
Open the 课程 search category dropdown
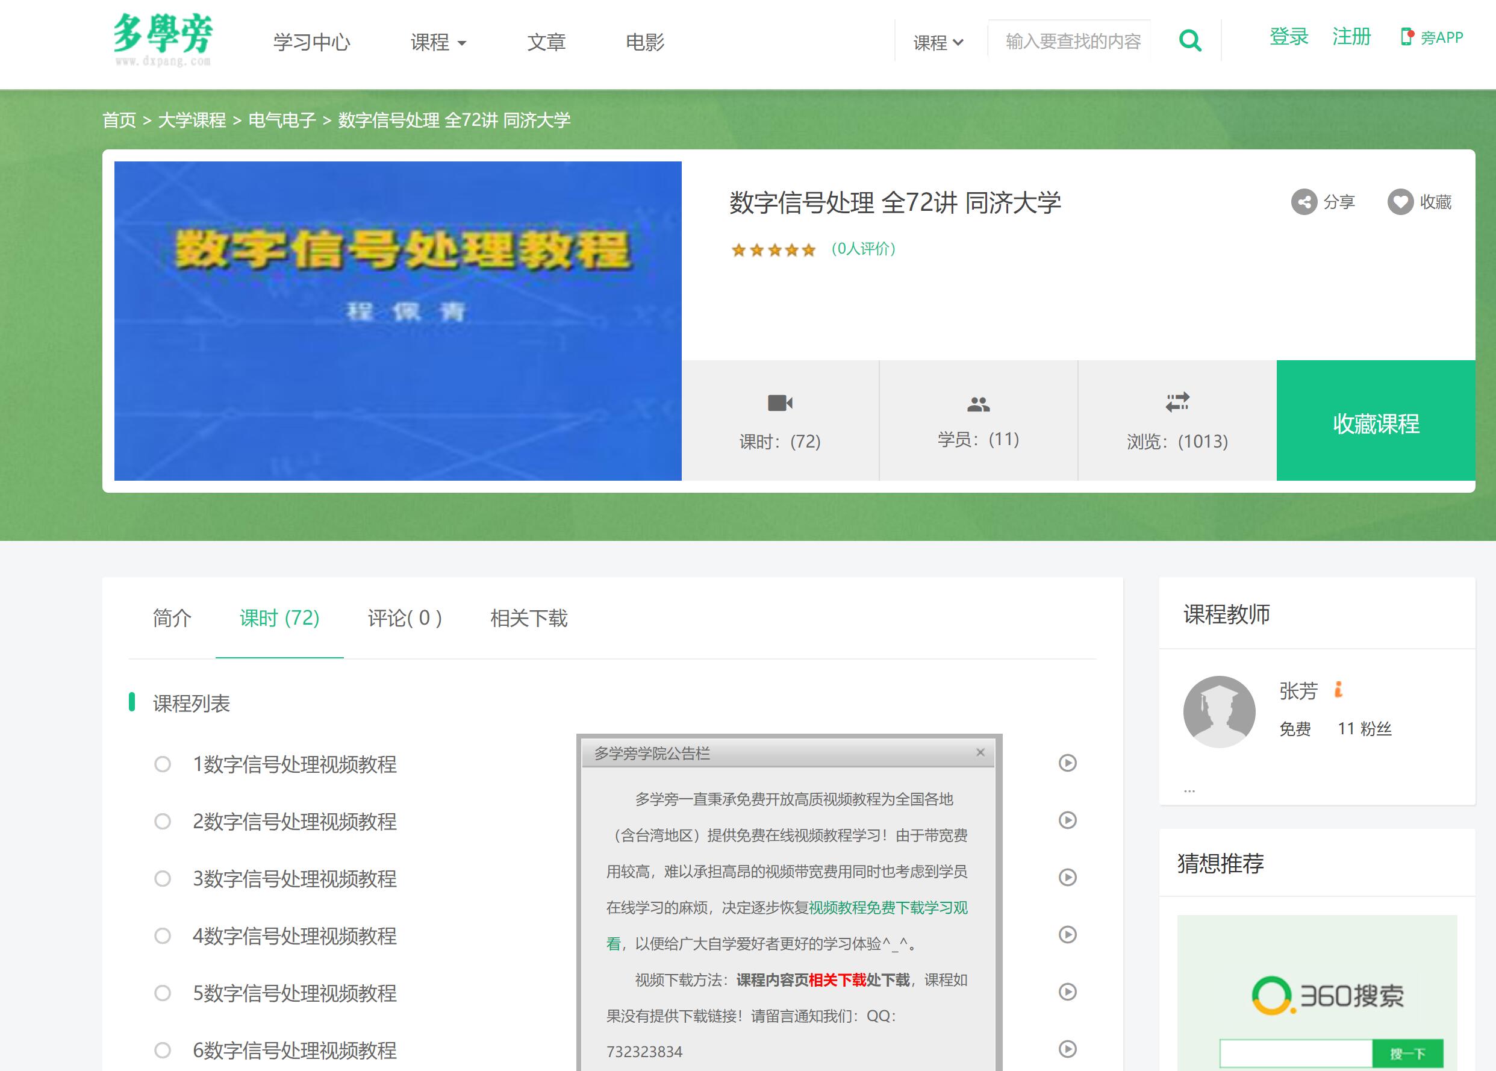click(x=938, y=43)
